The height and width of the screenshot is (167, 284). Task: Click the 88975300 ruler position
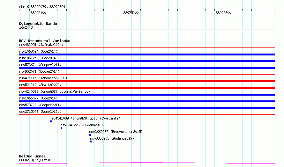pyautogui.click(x=223, y=13)
